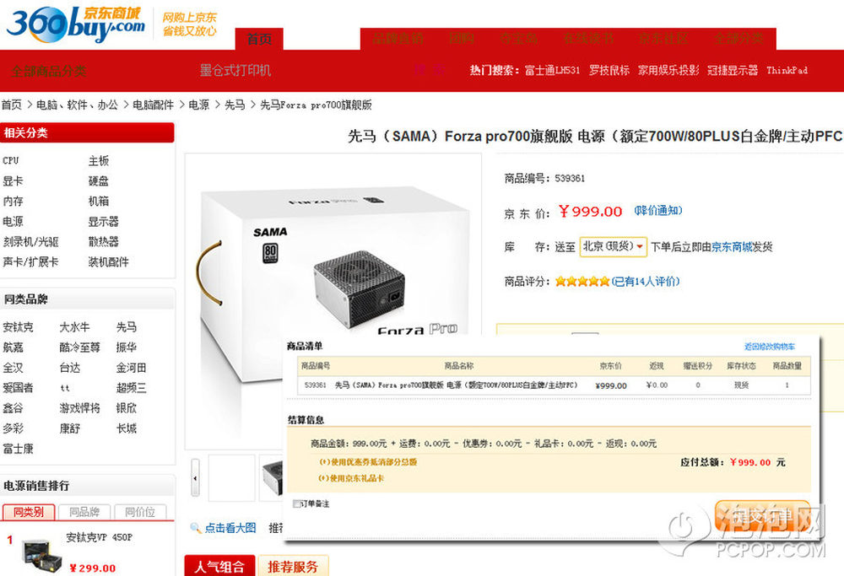Click the orange 提交订单 submit button
The height and width of the screenshot is (576, 844).
point(762,518)
